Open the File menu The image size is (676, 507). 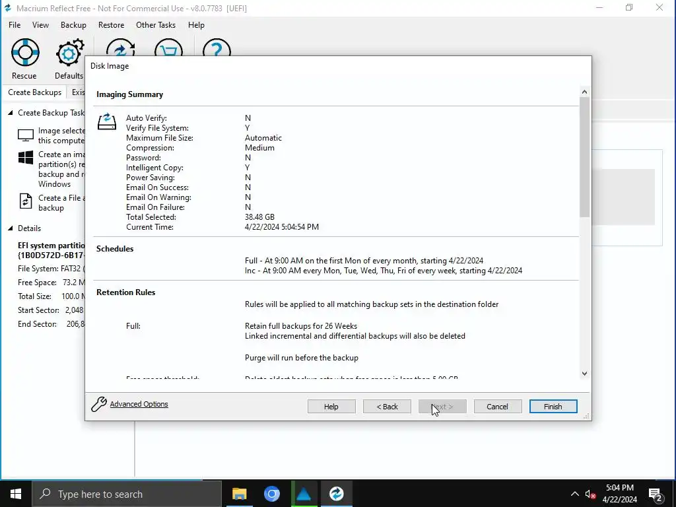pyautogui.click(x=15, y=25)
